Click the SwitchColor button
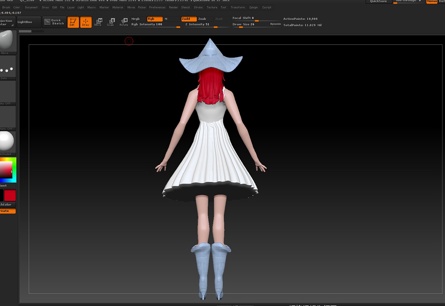Viewport: 445px width, 306px height. pos(8,205)
